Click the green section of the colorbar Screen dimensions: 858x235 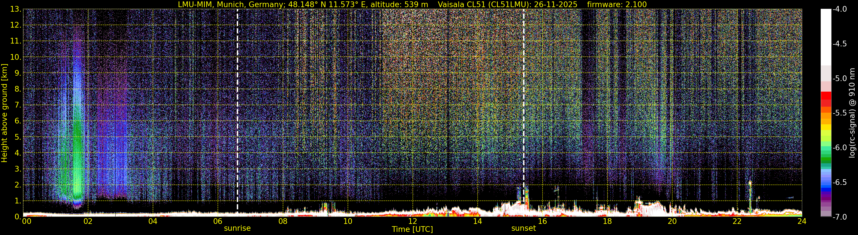[826, 155]
